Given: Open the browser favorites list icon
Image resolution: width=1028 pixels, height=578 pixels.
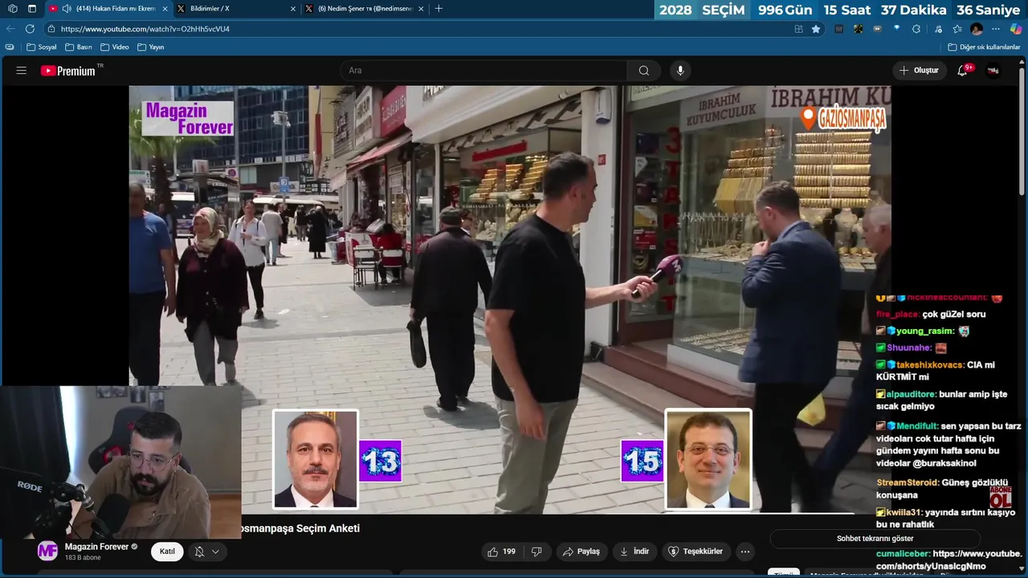Looking at the screenshot, I should [957, 29].
